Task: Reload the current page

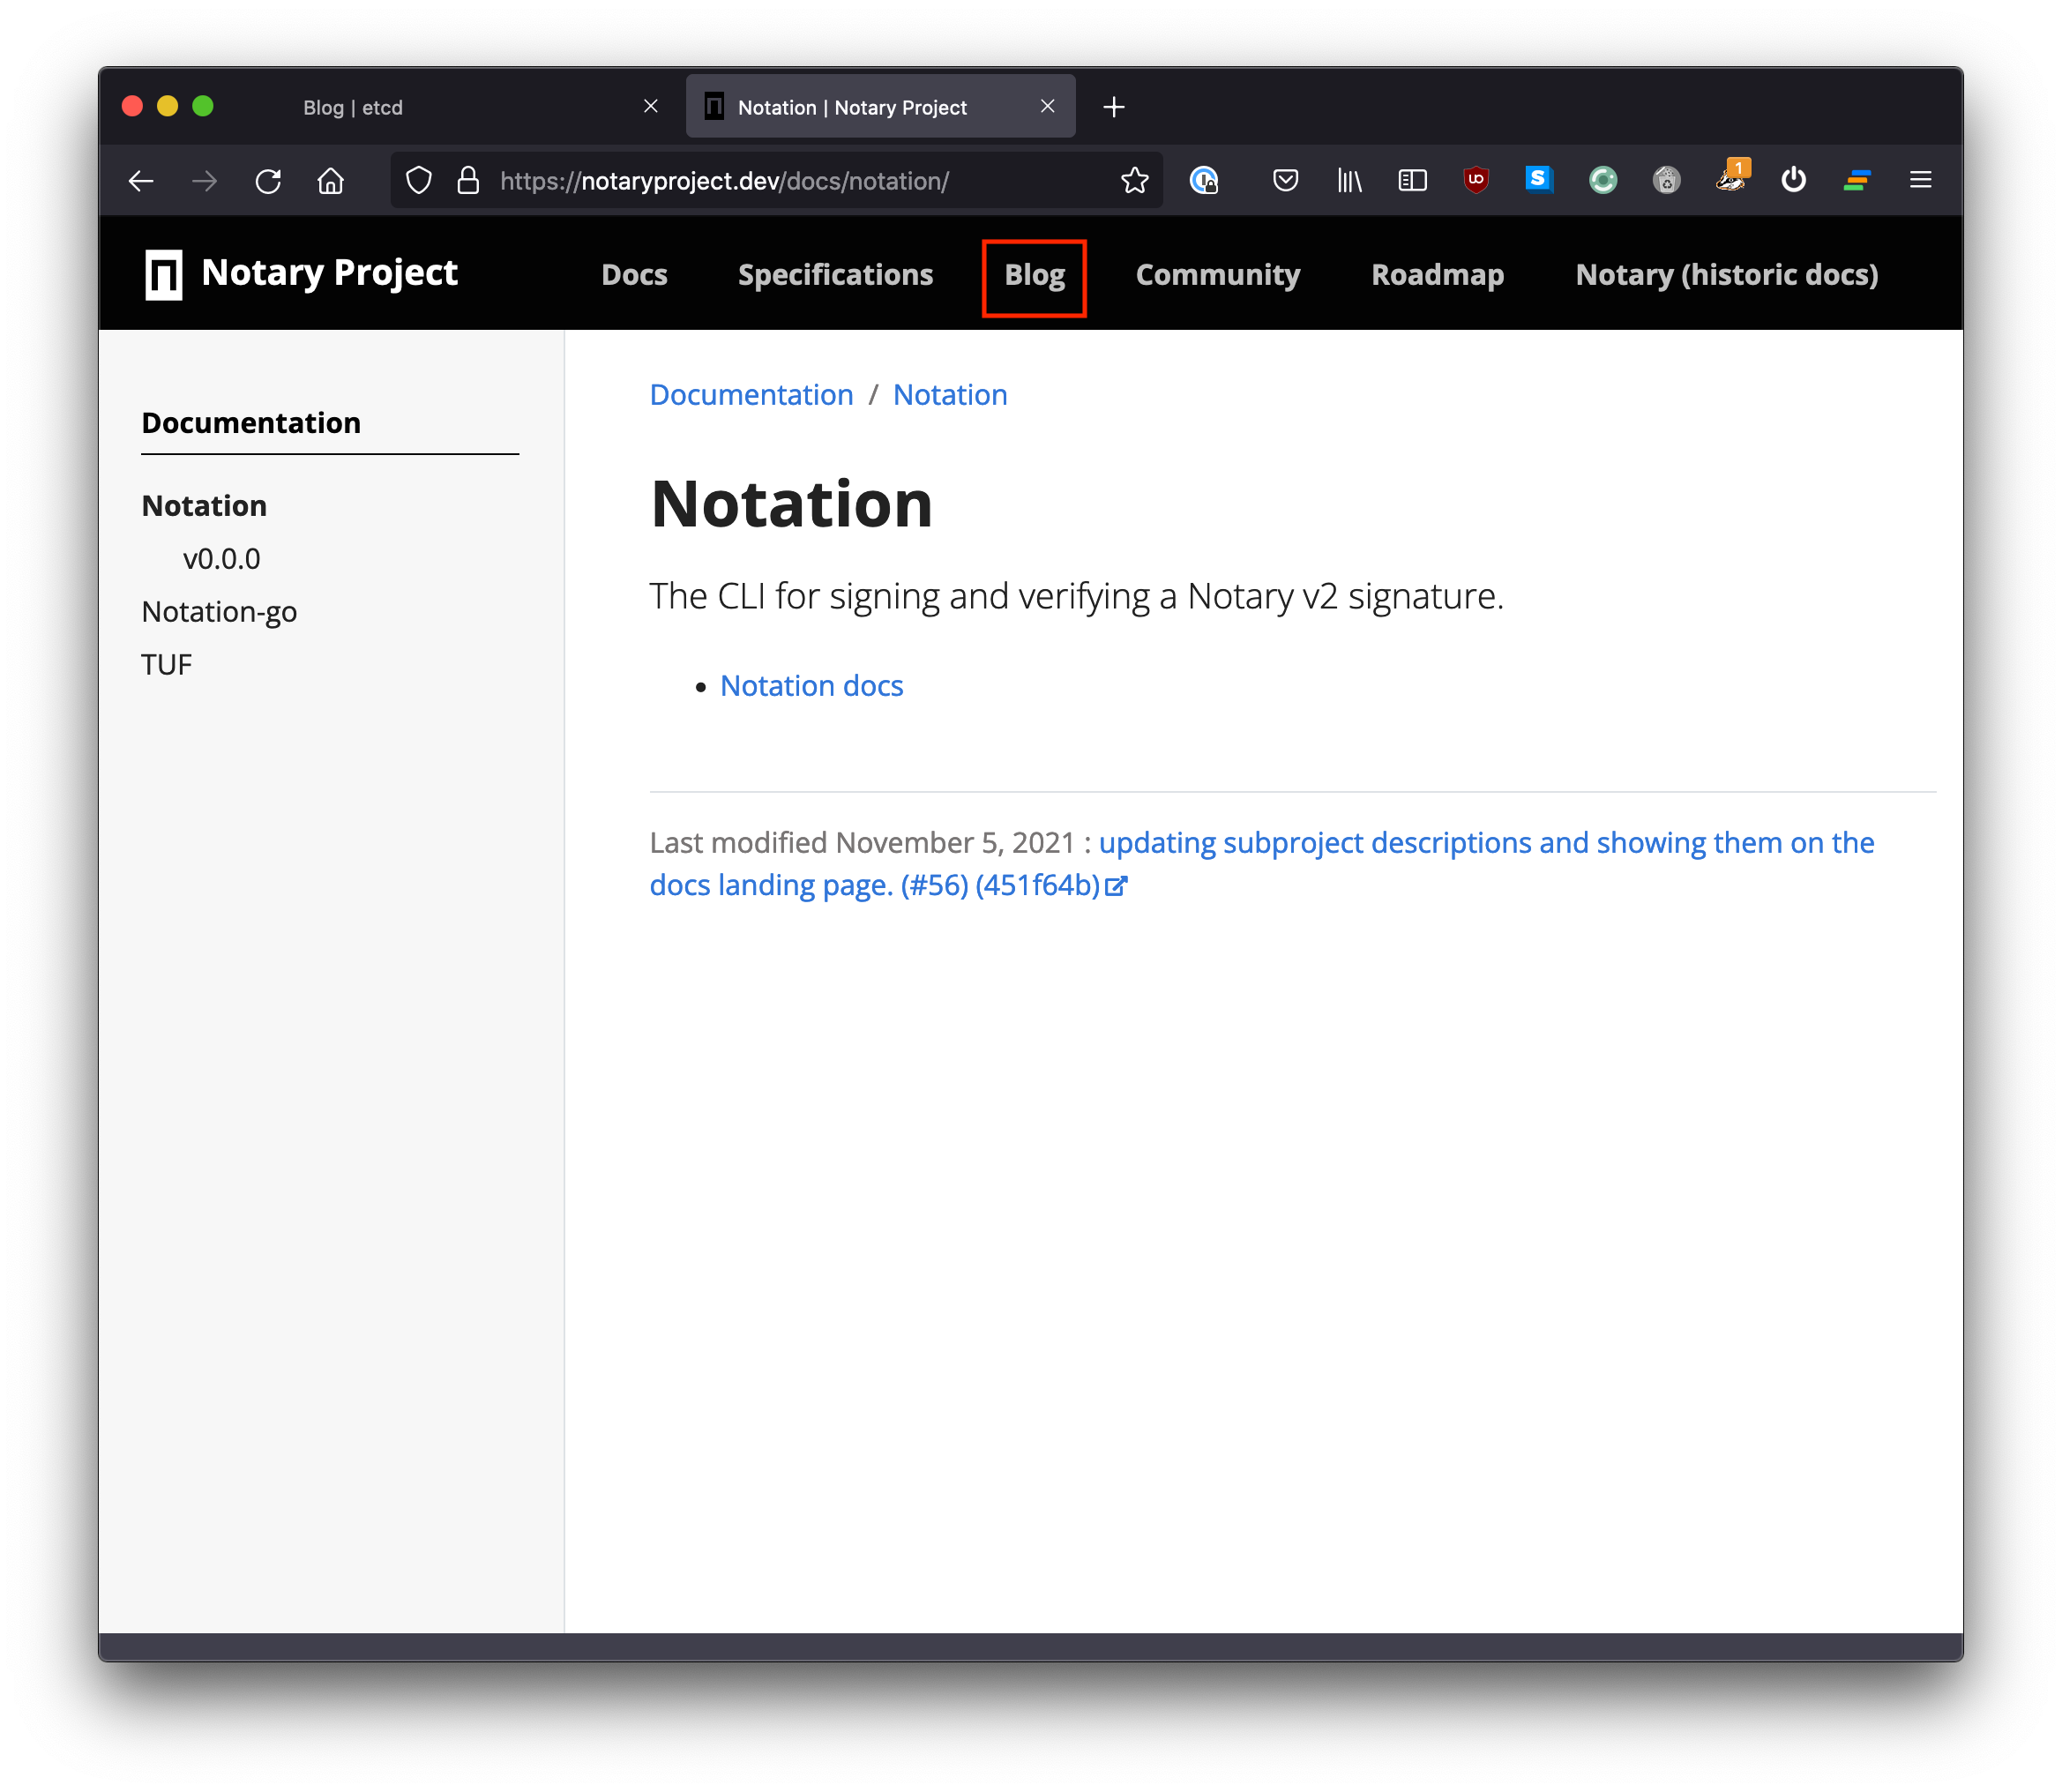Action: pyautogui.click(x=268, y=181)
